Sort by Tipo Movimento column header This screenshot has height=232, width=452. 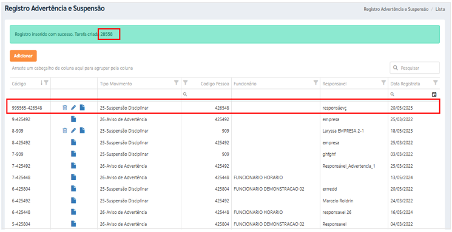116,84
